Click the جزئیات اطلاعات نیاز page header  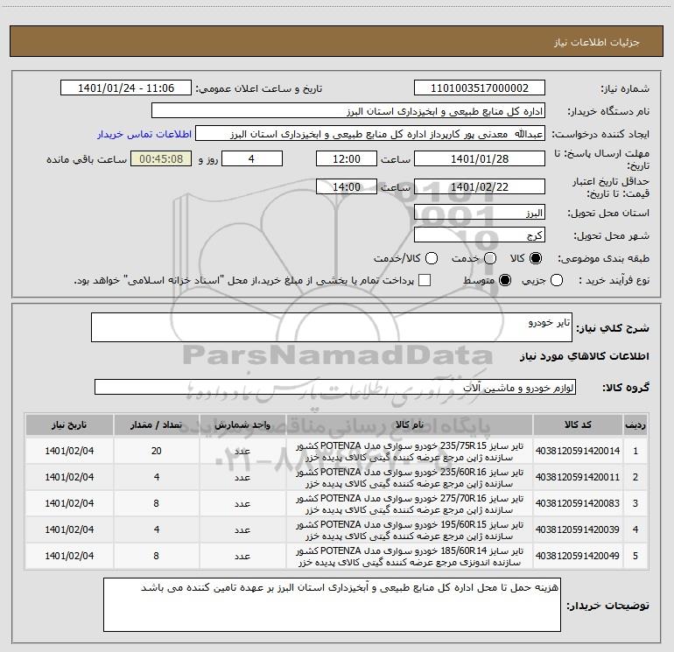[x=596, y=42]
